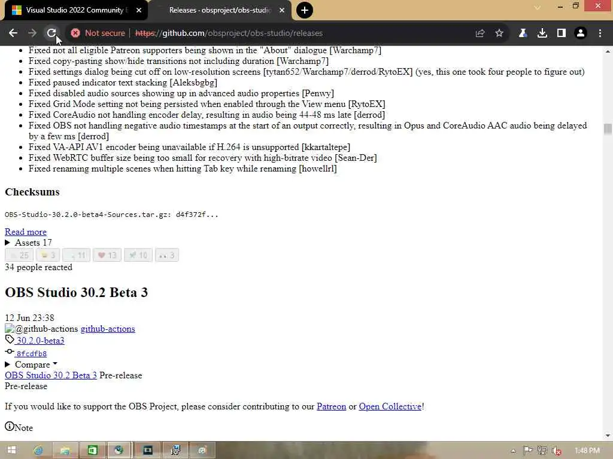Open the Open Collective link
Image resolution: width=613 pixels, height=459 pixels.
390,406
